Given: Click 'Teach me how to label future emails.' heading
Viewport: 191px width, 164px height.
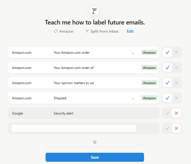Looking at the screenshot, I should (x=95, y=22).
